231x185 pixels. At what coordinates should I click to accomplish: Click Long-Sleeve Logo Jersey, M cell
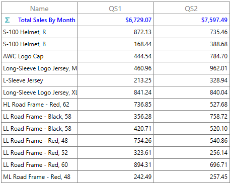tap(39, 68)
